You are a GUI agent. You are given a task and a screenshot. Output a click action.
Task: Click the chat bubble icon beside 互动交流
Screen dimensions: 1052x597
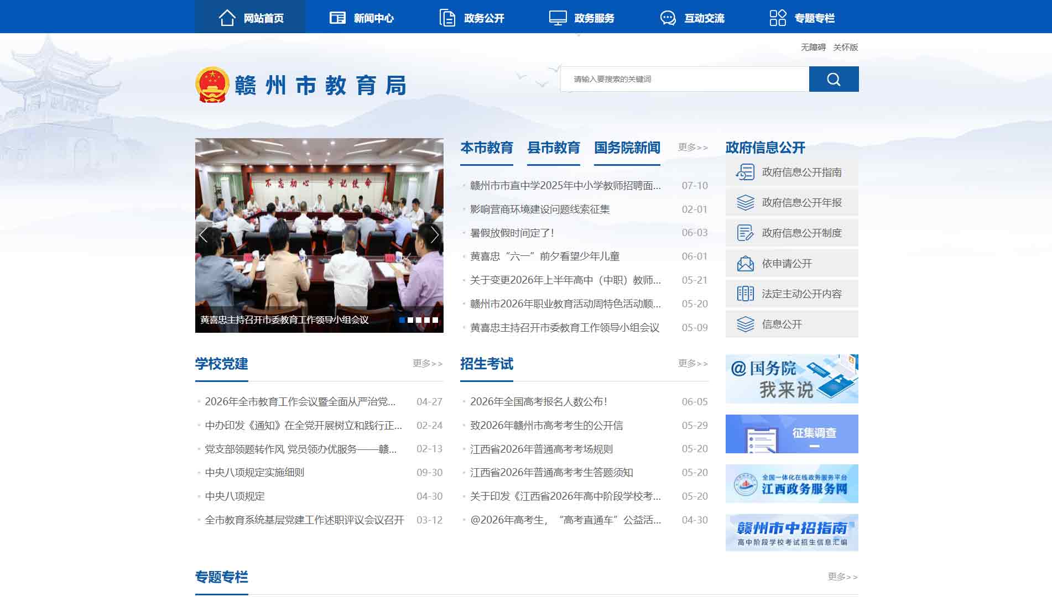[668, 18]
